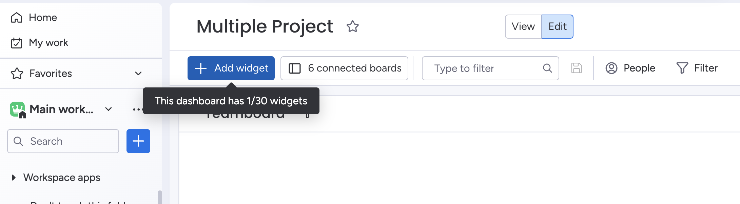
Task: Expand the Workspace apps tree
Action: tap(14, 178)
